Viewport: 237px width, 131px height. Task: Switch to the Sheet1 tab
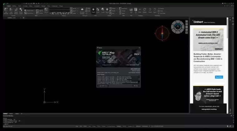point(11,114)
